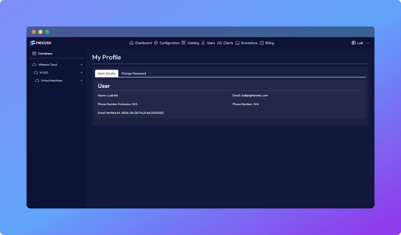Viewport: 401px width, 235px height.
Task: Switch to the Change Password tab
Action: 134,74
